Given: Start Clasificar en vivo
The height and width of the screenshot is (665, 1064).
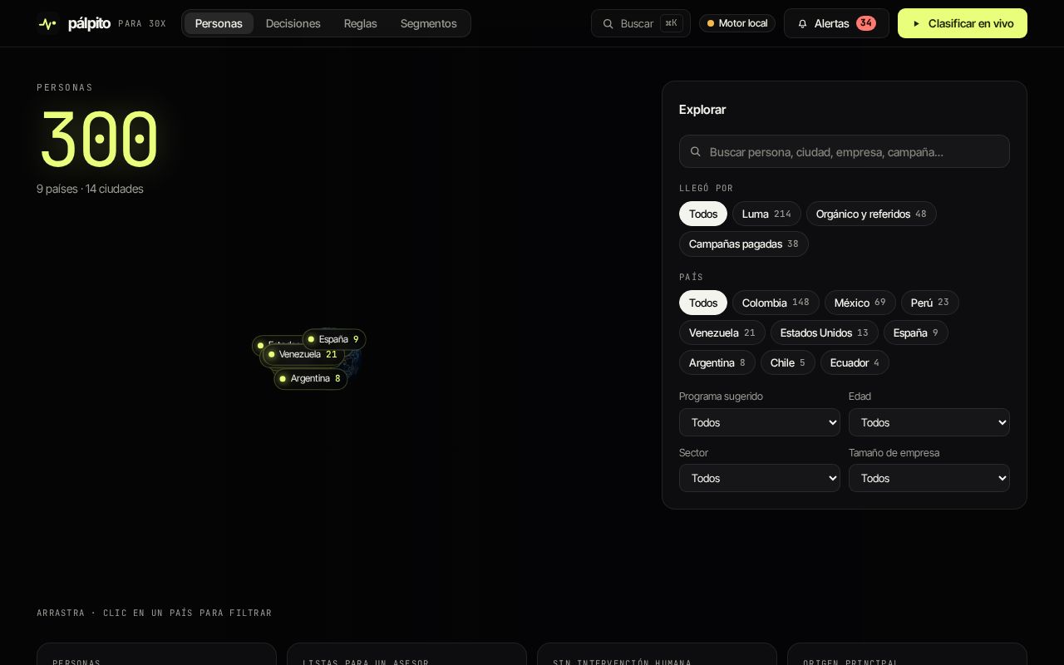Looking at the screenshot, I should 963,23.
